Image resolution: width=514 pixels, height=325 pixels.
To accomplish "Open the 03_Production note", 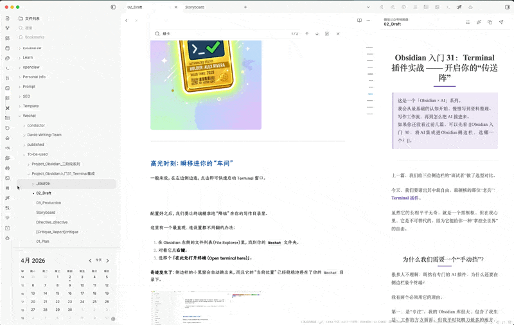I will click(48, 203).
